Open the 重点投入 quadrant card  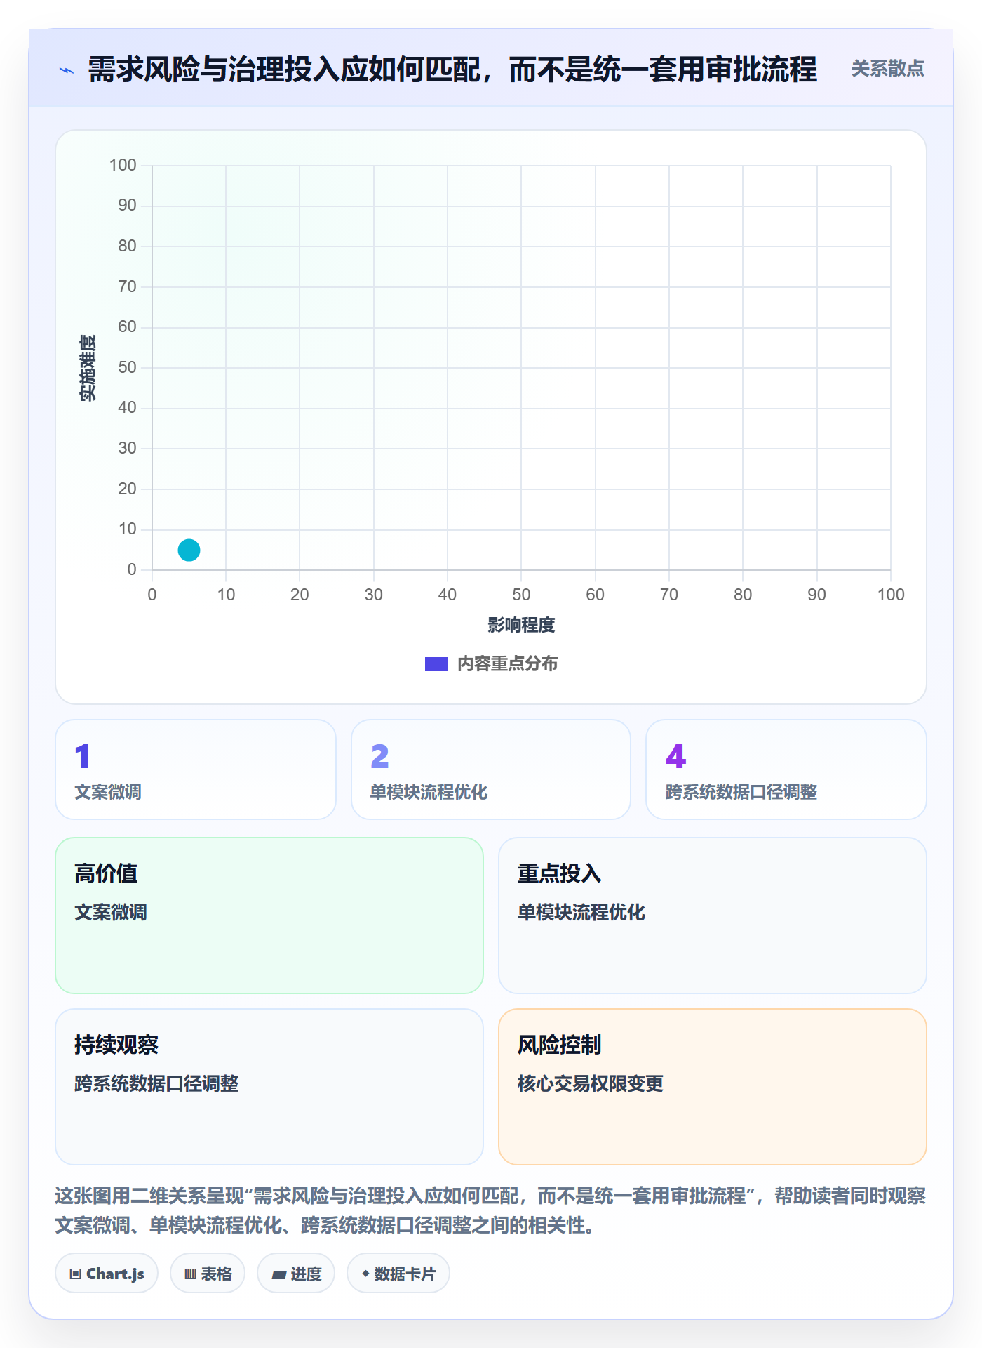pos(713,916)
